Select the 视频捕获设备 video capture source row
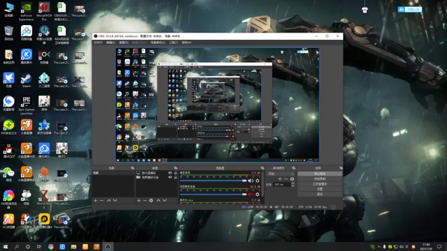 click(x=156, y=177)
